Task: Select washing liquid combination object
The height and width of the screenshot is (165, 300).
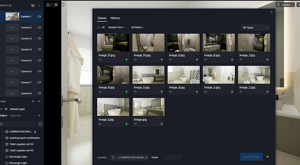Action: click(25, 138)
